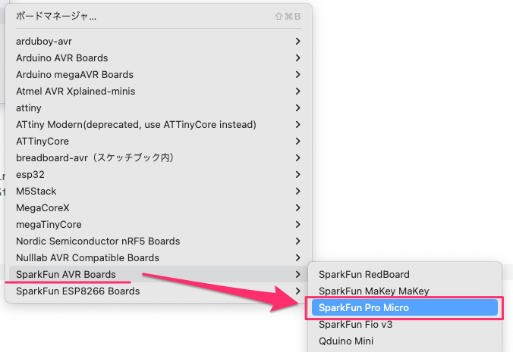Open SparkFun ESP8266 Boards submenu
This screenshot has height=352, width=513.
[x=77, y=291]
